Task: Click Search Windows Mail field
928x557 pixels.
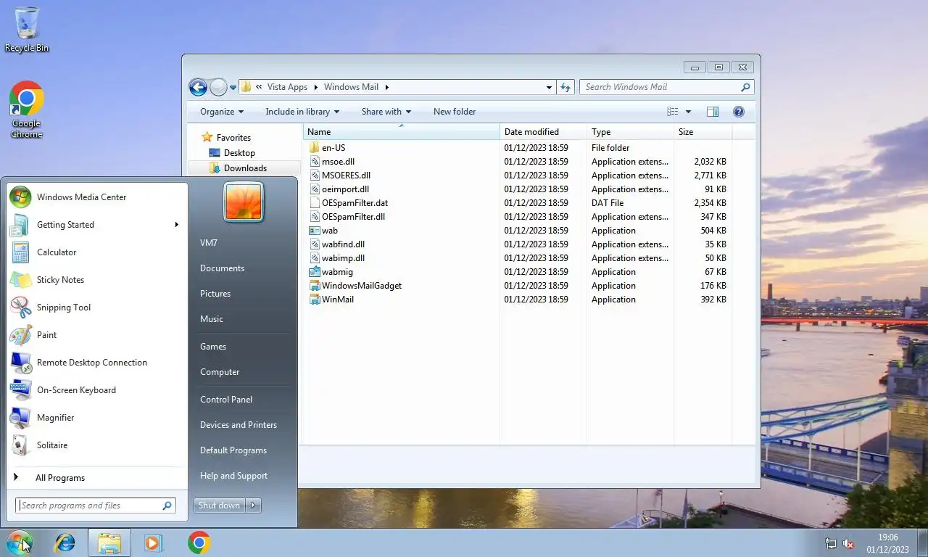Action: click(x=666, y=87)
